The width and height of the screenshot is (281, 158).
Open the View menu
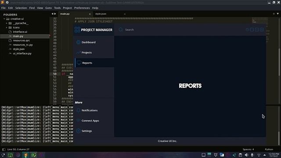(40, 8)
